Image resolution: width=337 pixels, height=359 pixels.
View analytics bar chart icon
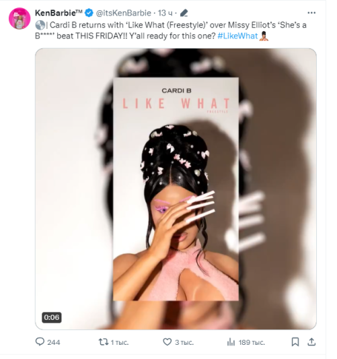point(231,342)
